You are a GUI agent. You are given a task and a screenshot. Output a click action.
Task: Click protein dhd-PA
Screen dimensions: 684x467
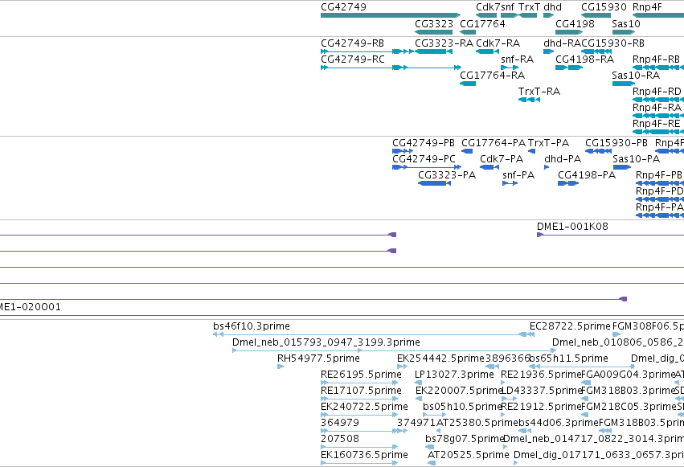coord(563,159)
